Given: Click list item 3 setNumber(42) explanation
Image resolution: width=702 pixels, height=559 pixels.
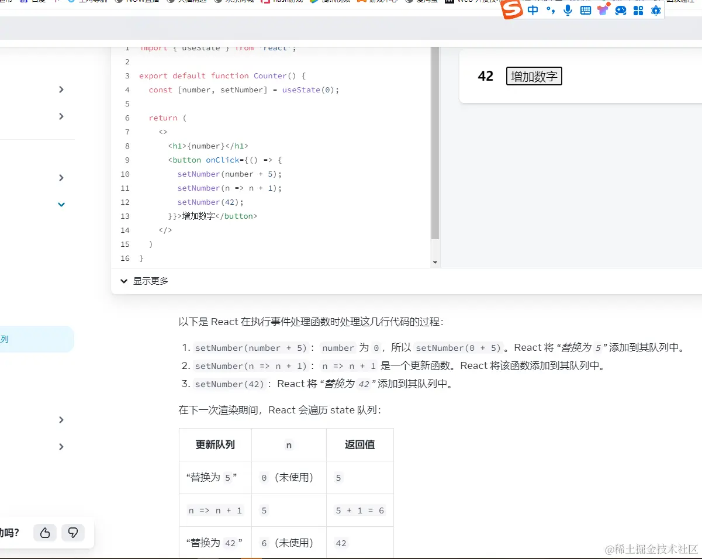Looking at the screenshot, I should [x=324, y=384].
